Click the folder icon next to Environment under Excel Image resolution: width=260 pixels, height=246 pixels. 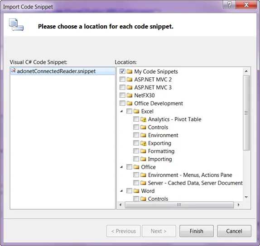click(x=143, y=135)
